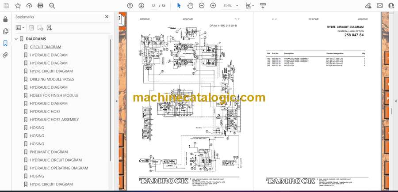Open the first HYDRAULIC DIAGRAM bookmark
398x192 pixels.
(49, 55)
